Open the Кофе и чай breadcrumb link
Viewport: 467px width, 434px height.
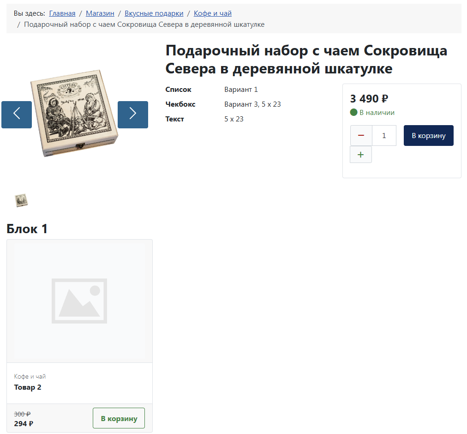point(212,13)
